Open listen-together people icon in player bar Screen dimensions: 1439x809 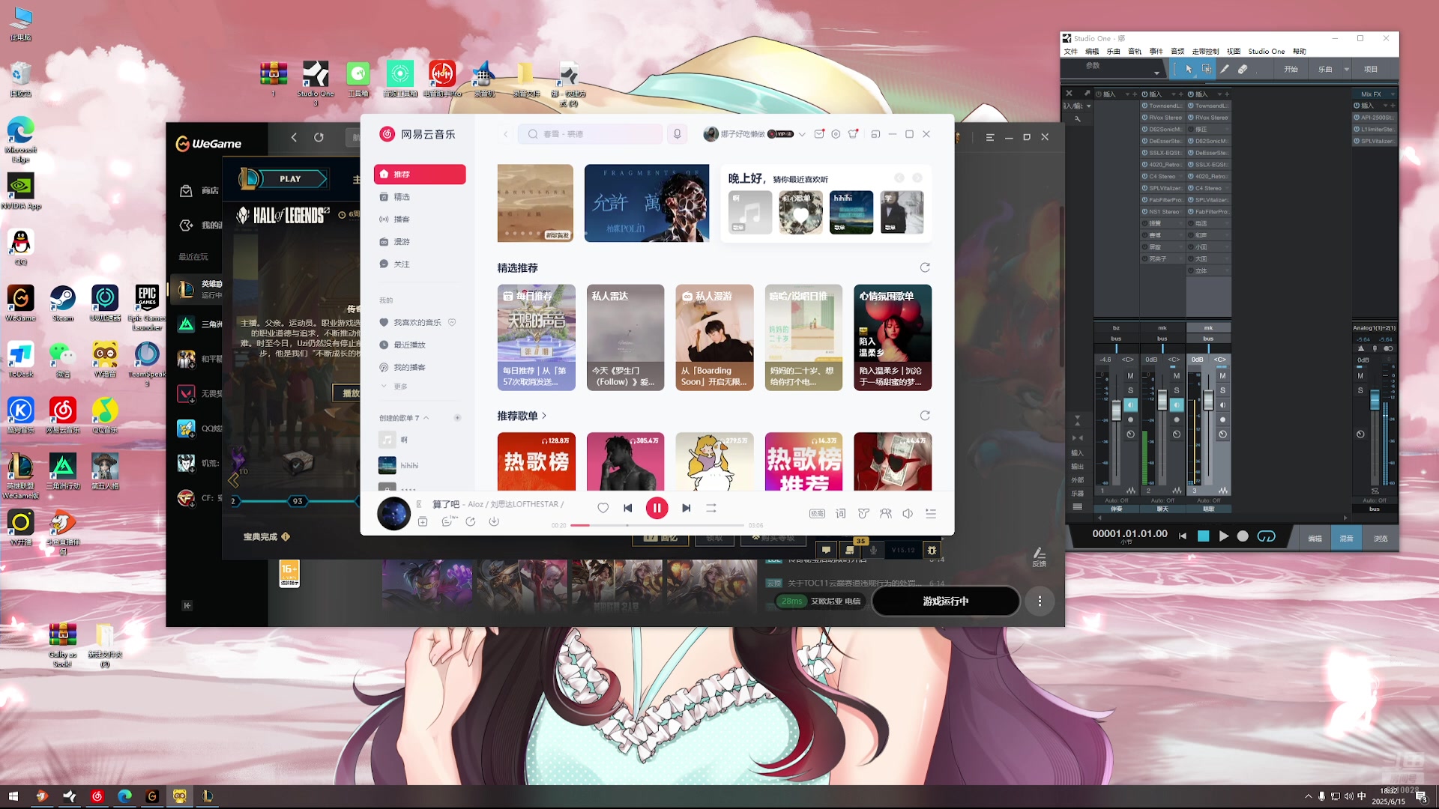point(886,513)
